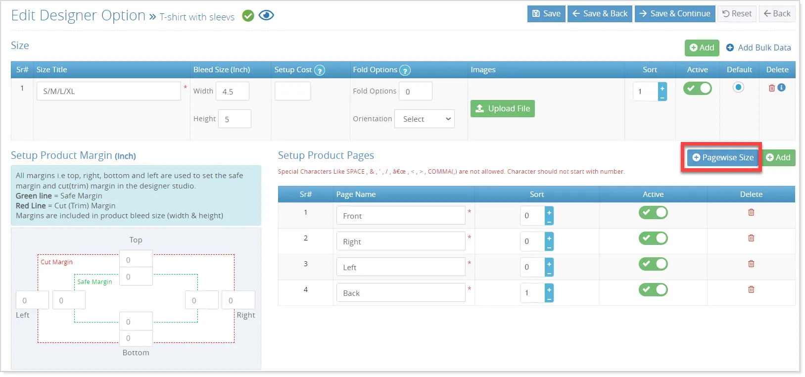Delete the Left page row
The width and height of the screenshot is (805, 377).
point(751,264)
